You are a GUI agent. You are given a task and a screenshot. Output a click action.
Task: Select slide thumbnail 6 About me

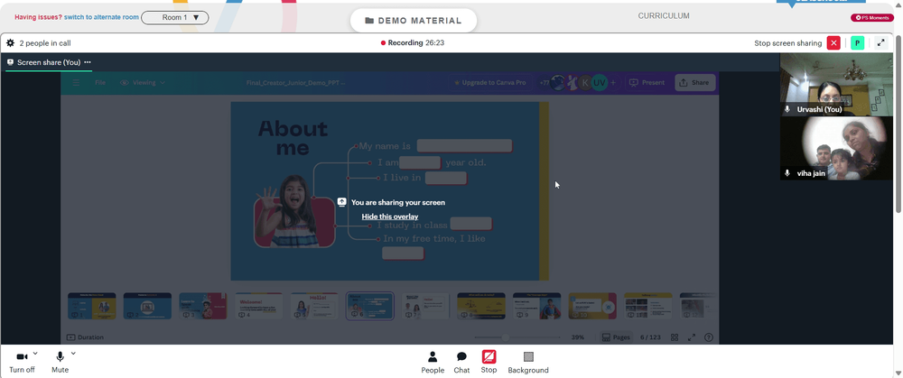click(x=369, y=306)
